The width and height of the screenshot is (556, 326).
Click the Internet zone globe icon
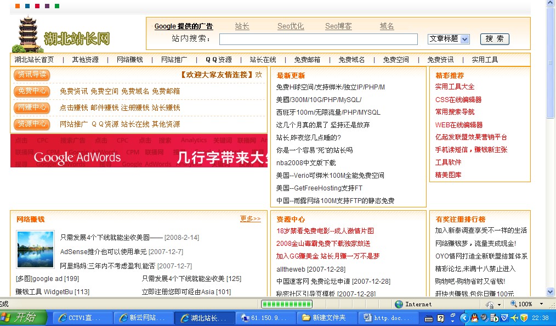(399, 304)
